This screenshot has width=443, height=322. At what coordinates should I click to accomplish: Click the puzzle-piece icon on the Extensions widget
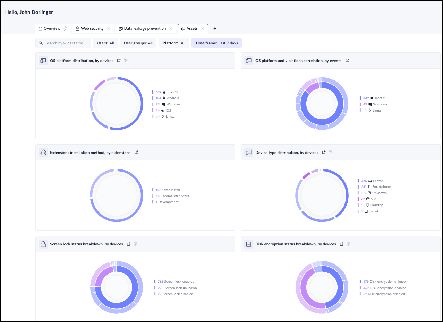[43, 153]
